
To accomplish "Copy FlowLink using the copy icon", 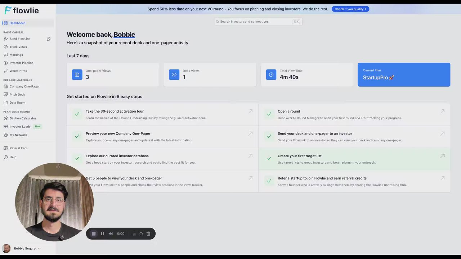I will pos(49,39).
